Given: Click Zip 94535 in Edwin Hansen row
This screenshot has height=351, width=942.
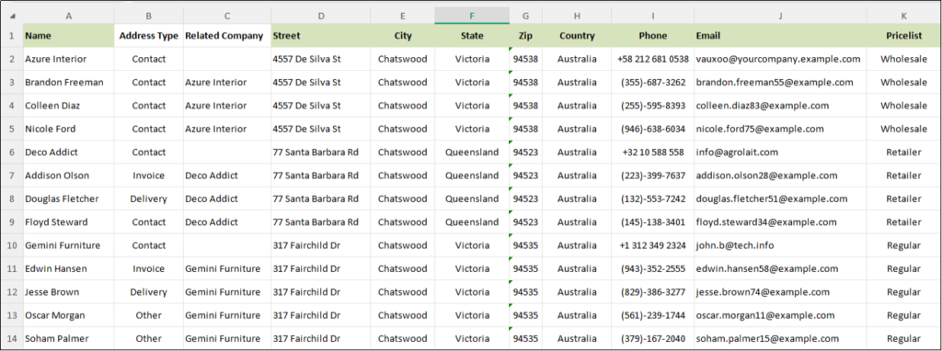Looking at the screenshot, I should coord(525,269).
